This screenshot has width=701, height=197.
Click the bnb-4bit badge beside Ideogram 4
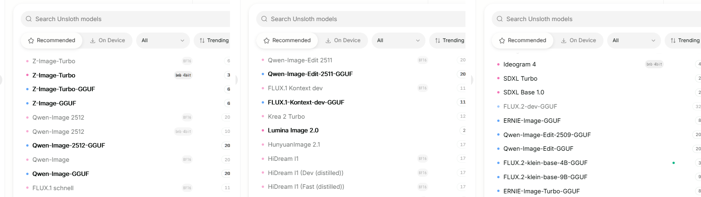654,64
